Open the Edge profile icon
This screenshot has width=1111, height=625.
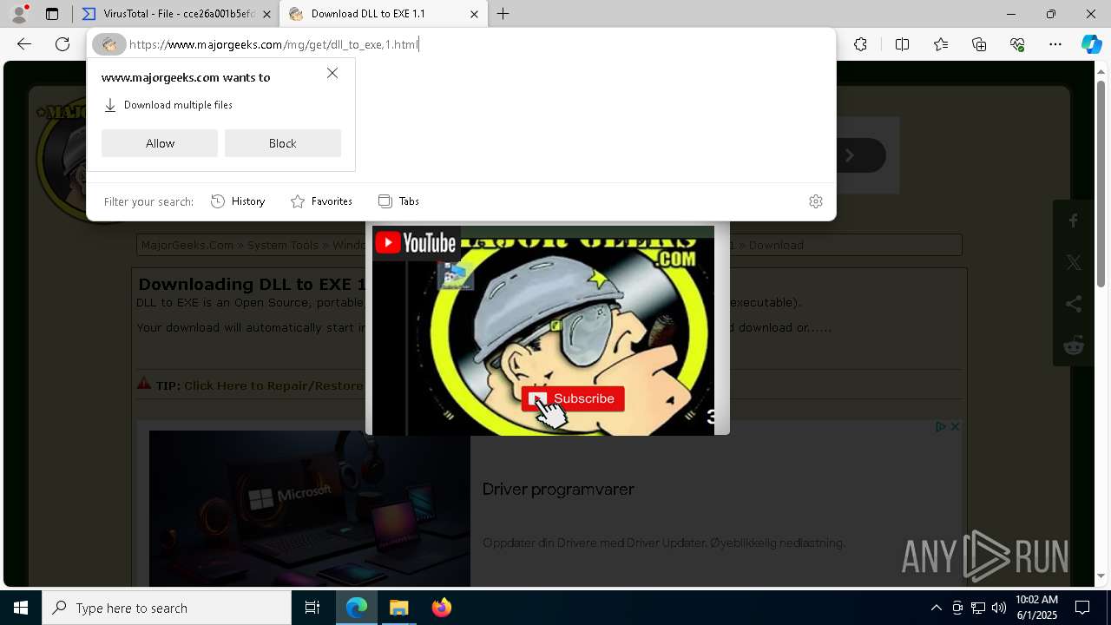tap(18, 14)
